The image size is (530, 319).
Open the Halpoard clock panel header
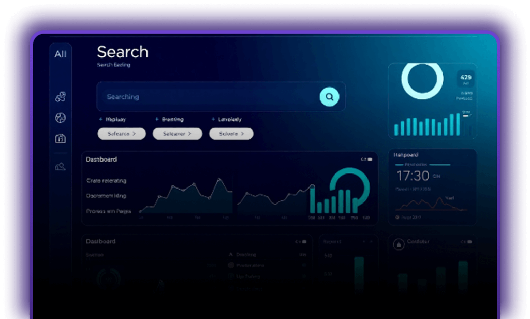pos(405,155)
